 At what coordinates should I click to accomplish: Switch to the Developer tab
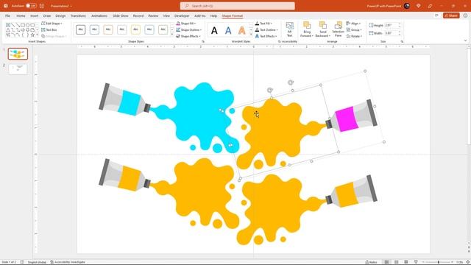coord(182,15)
